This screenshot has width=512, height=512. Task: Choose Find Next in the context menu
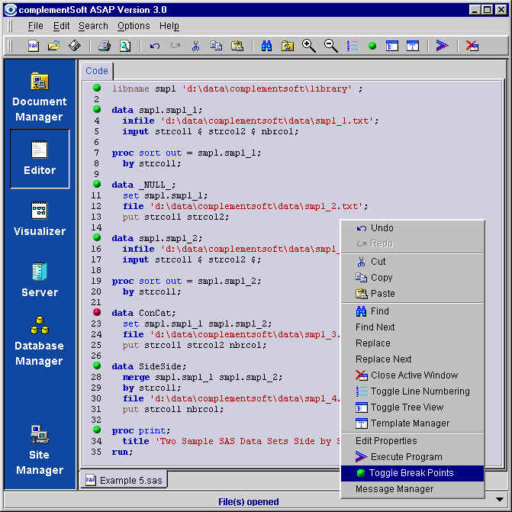tap(412, 327)
